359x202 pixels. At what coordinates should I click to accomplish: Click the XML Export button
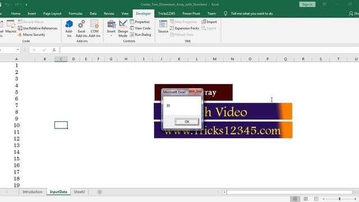pyautogui.click(x=209, y=28)
